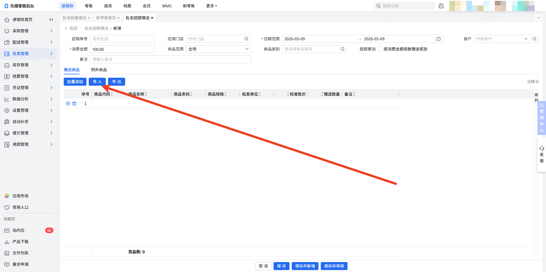This screenshot has width=546, height=272.
Task: Expand 数据分析 menu
Action: coord(28,99)
